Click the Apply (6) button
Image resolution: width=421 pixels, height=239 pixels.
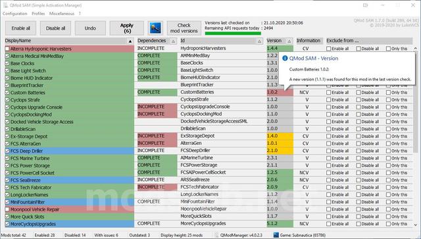[x=127, y=28]
